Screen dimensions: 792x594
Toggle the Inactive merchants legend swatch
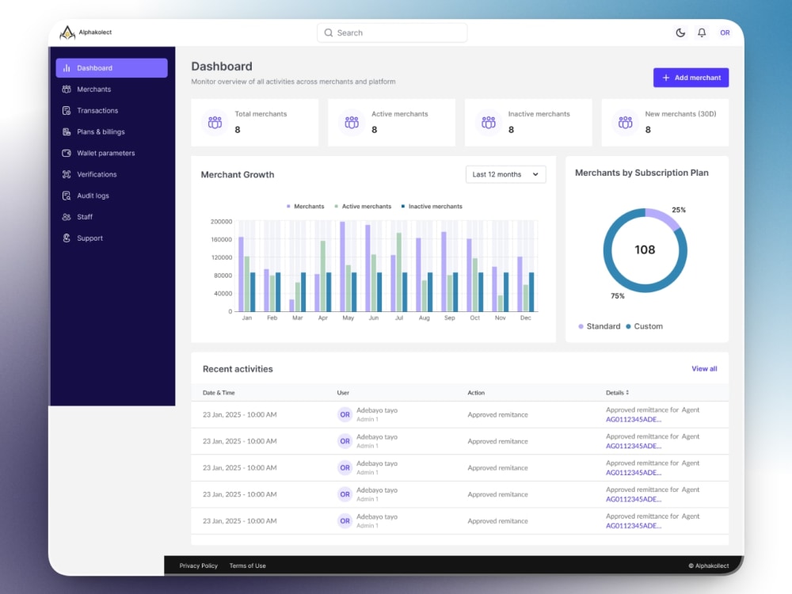[402, 206]
